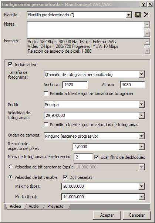Disable the Dos pasadas checkbox
Image resolution: width=155 pixels, height=223 pixels.
pos(65,177)
